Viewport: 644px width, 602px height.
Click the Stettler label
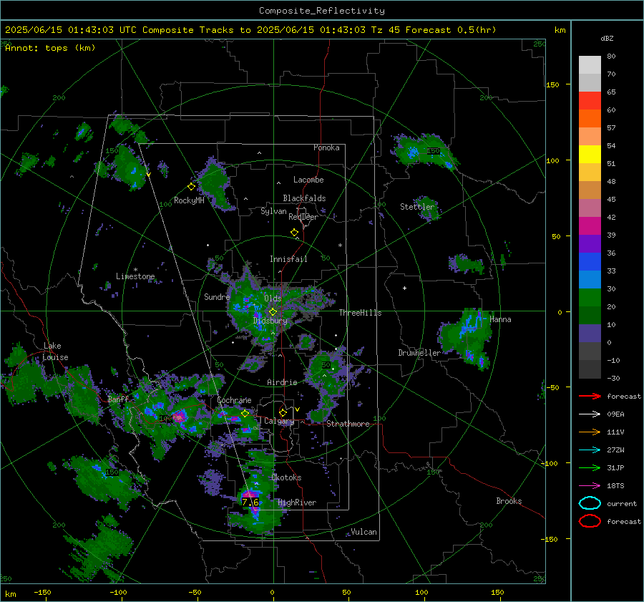pyautogui.click(x=417, y=207)
